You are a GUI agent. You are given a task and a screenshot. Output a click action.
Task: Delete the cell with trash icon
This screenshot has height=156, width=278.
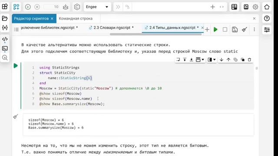click(249, 60)
